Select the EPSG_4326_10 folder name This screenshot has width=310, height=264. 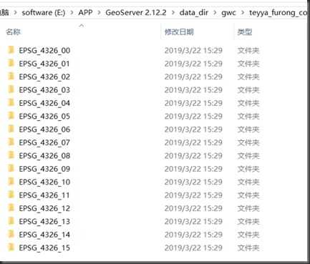44,182
